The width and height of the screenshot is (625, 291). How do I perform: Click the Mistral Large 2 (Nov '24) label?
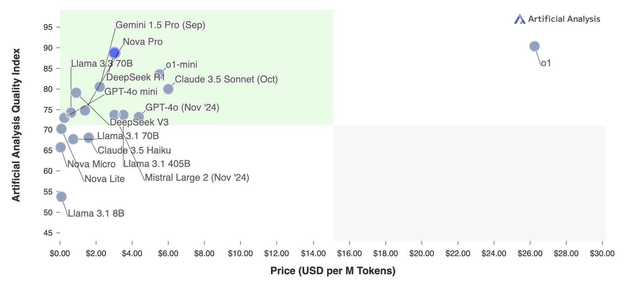197,177
